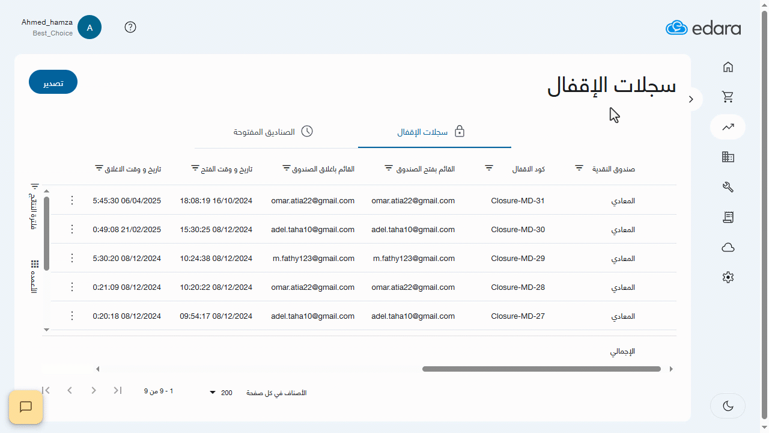This screenshot has height=433, width=769.
Task: Switch to سجلات الإقفال tab
Action: [x=434, y=132]
